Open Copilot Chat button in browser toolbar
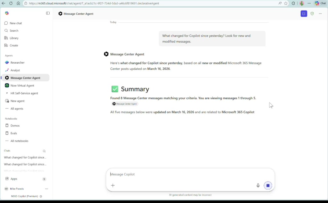This screenshot has height=203, width=328. pyautogui.click(x=320, y=3)
